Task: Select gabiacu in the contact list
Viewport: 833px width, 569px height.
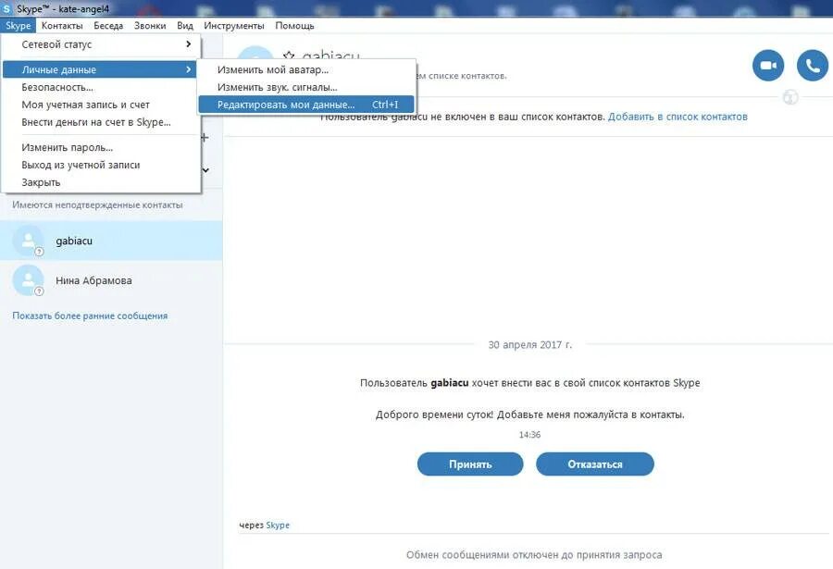Action: 111,241
